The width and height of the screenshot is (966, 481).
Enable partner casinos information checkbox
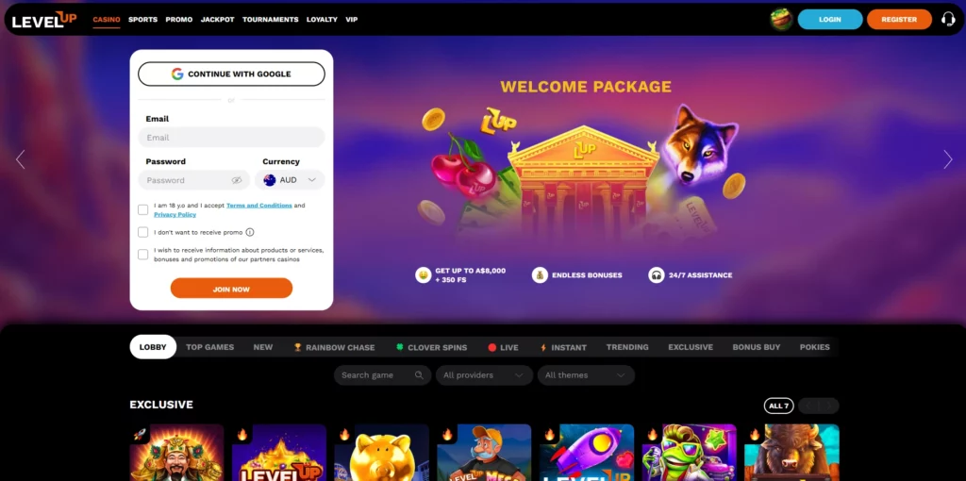coord(143,255)
